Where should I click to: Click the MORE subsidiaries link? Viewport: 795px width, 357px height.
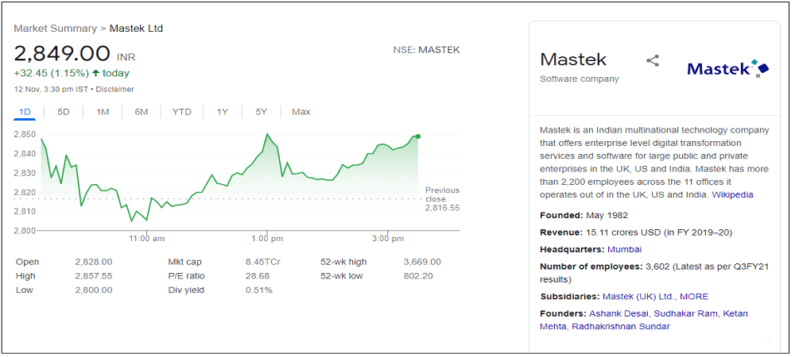tap(694, 297)
